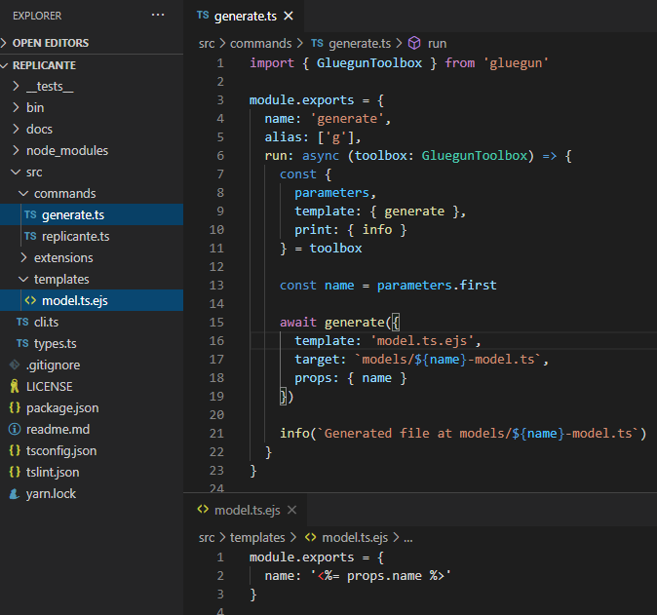Click the yarn.lock file icon

pos(15,494)
